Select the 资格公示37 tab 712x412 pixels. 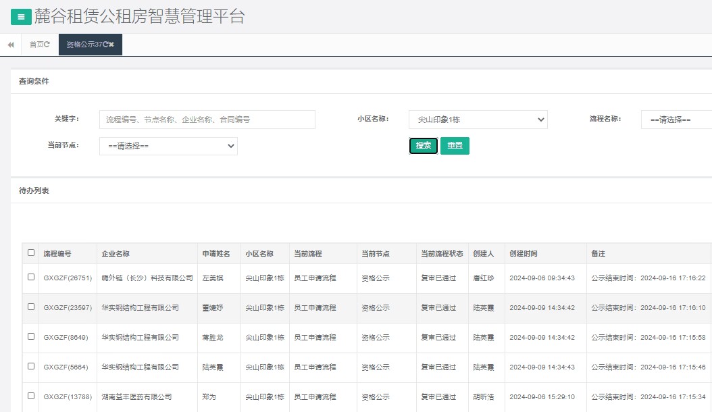pyautogui.click(x=81, y=45)
